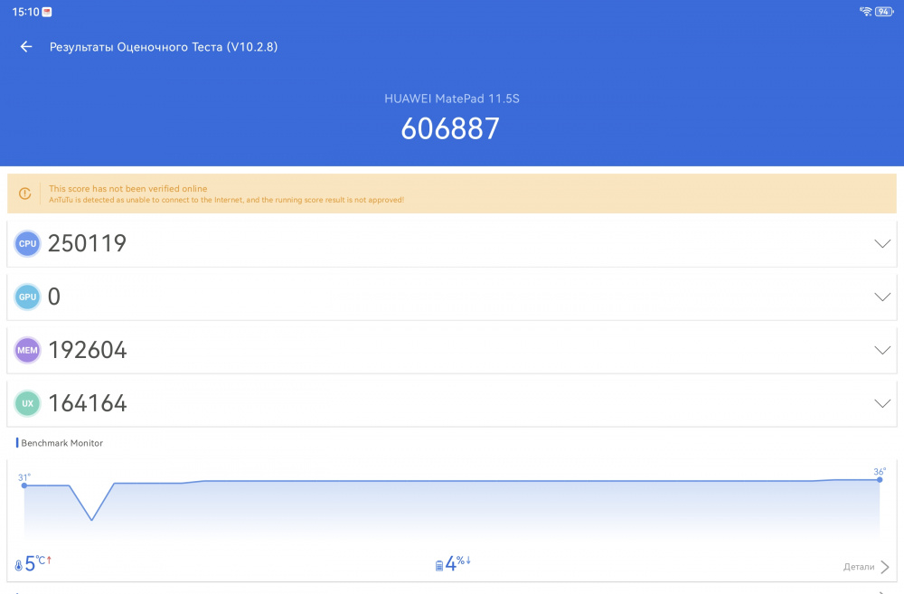The height and width of the screenshot is (594, 904).
Task: Tap the total score 606887
Action: [x=450, y=128]
